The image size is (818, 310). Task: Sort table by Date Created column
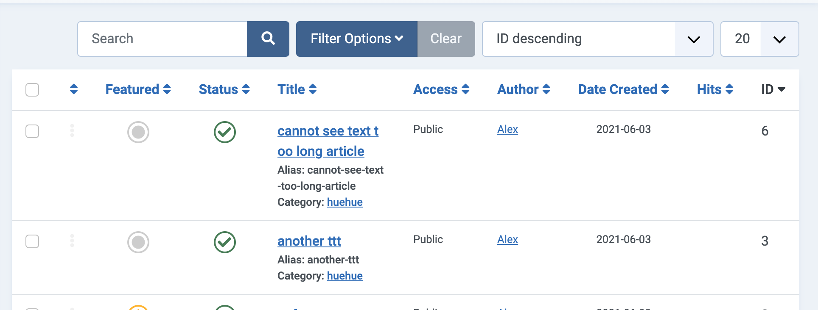pyautogui.click(x=623, y=89)
